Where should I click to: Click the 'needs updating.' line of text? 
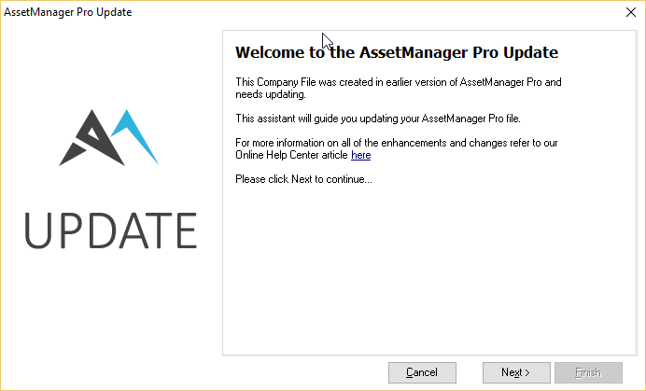pyautogui.click(x=271, y=94)
